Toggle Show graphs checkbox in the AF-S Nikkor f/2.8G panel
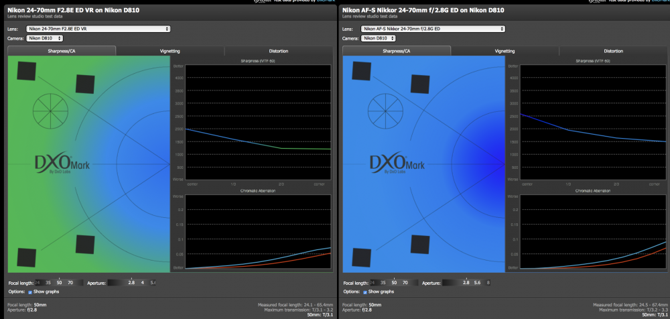Viewport: 670px width, 319px height. tap(365, 292)
